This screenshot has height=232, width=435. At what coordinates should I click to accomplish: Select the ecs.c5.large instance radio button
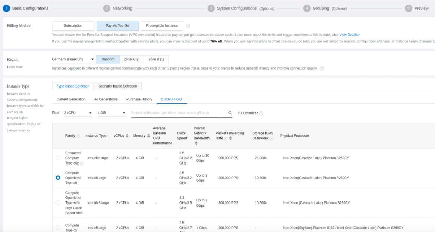click(58, 228)
